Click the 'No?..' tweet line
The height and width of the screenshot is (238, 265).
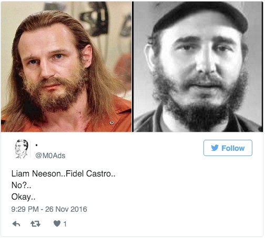pyautogui.click(x=21, y=185)
